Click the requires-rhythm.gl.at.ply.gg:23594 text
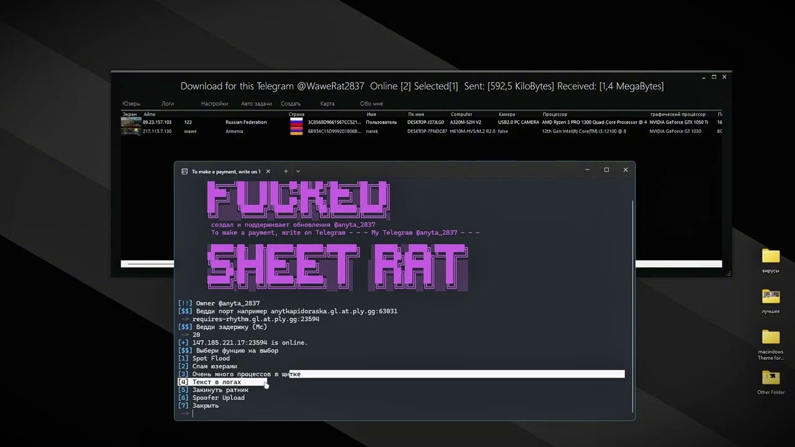Screen dimensions: 795x447 [256, 319]
